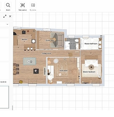Click the Take a picture camera icon
Image resolution: width=114 pixels, height=117 pixels.
click(22, 5)
